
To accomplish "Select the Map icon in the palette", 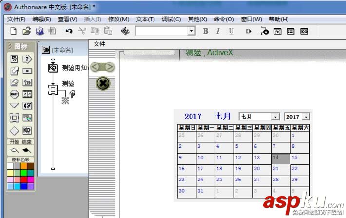I will click(x=27, y=82).
